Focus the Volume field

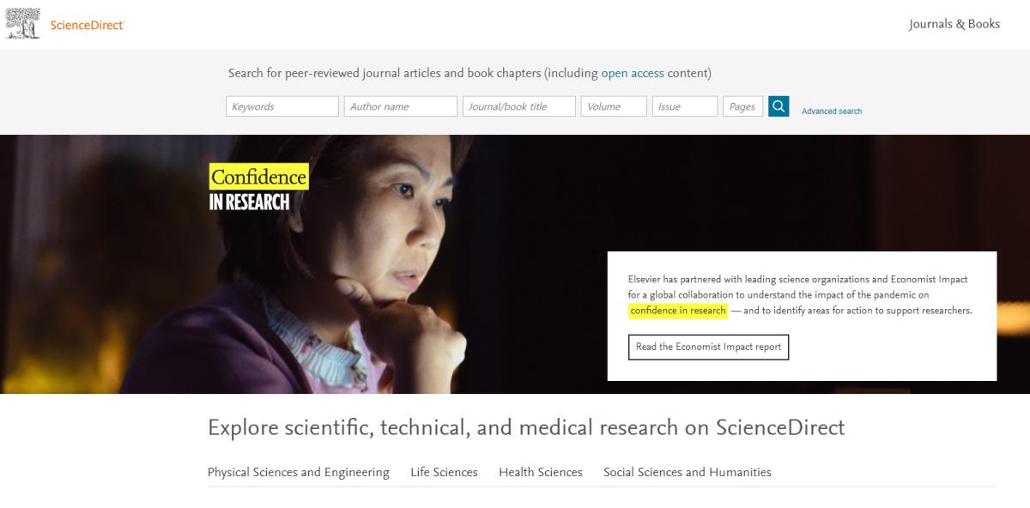click(614, 106)
